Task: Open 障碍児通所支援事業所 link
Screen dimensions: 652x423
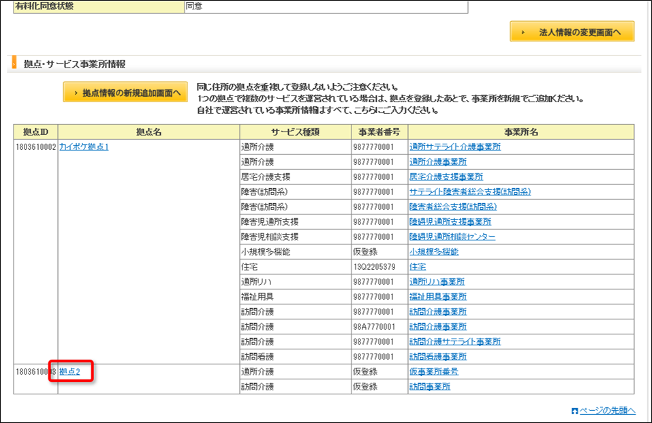Action: [450, 221]
